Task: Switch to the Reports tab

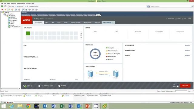Action: tap(97, 23)
